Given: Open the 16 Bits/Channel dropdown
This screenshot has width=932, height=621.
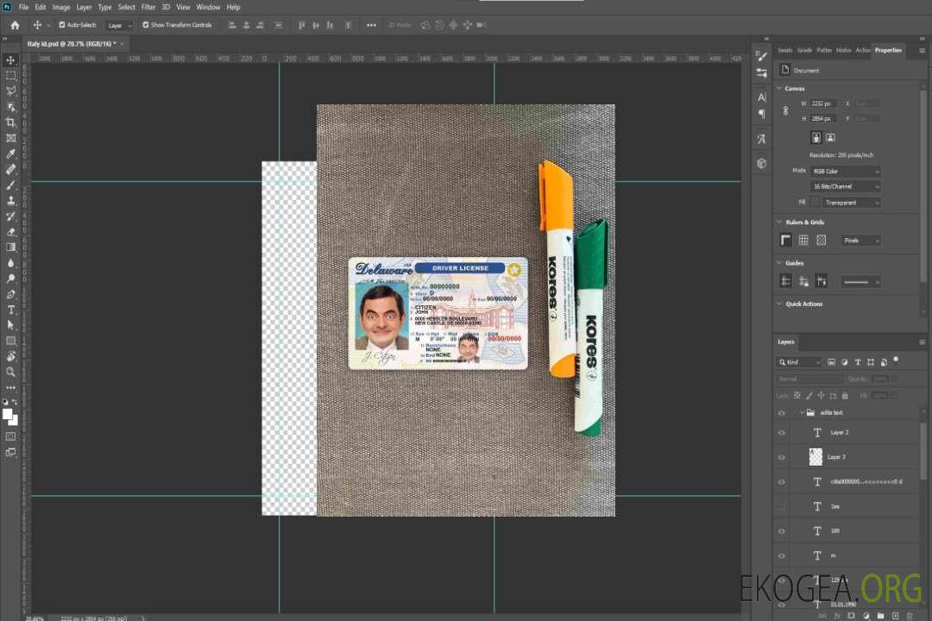Looking at the screenshot, I should tap(846, 186).
